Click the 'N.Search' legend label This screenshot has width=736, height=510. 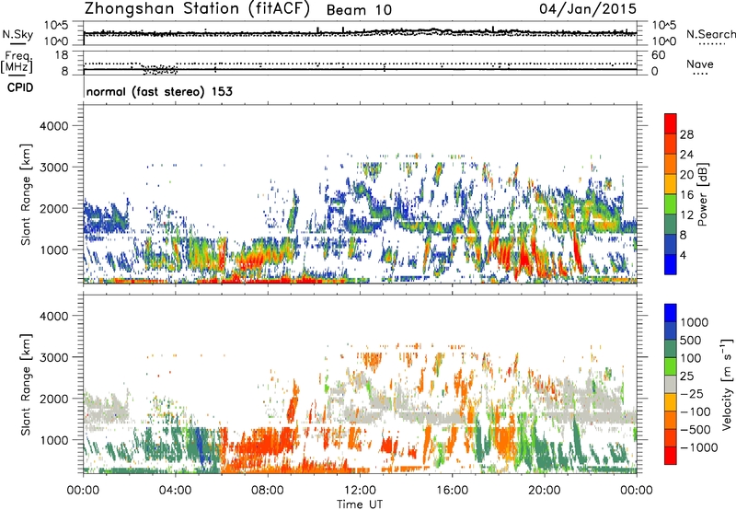[x=711, y=34]
